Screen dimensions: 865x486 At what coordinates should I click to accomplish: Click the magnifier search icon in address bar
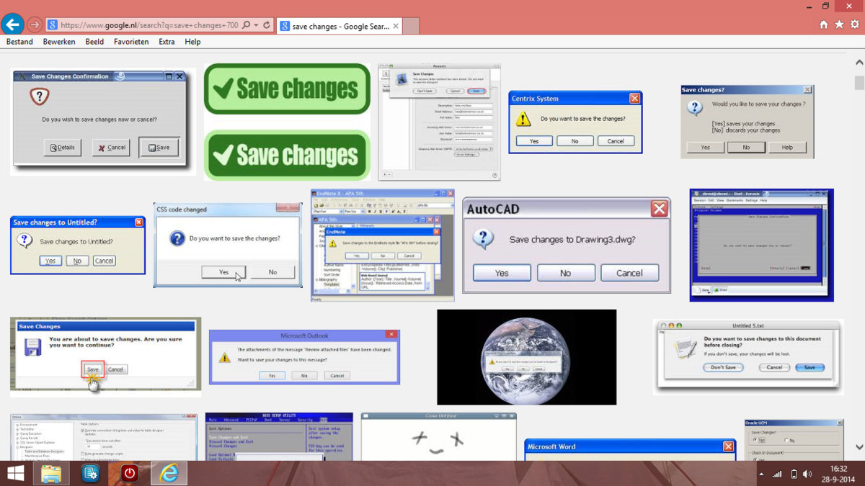(247, 25)
